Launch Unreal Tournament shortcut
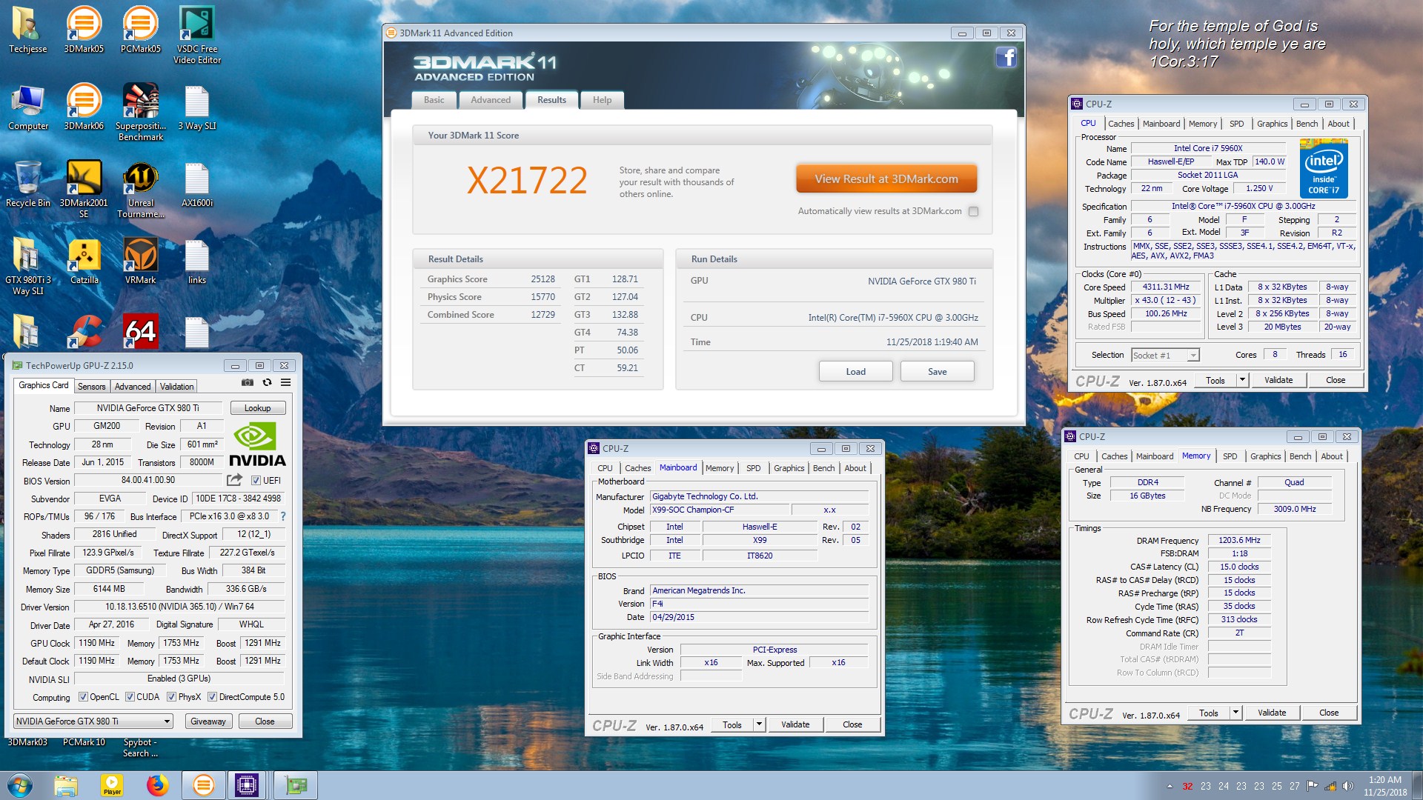 tap(140, 189)
